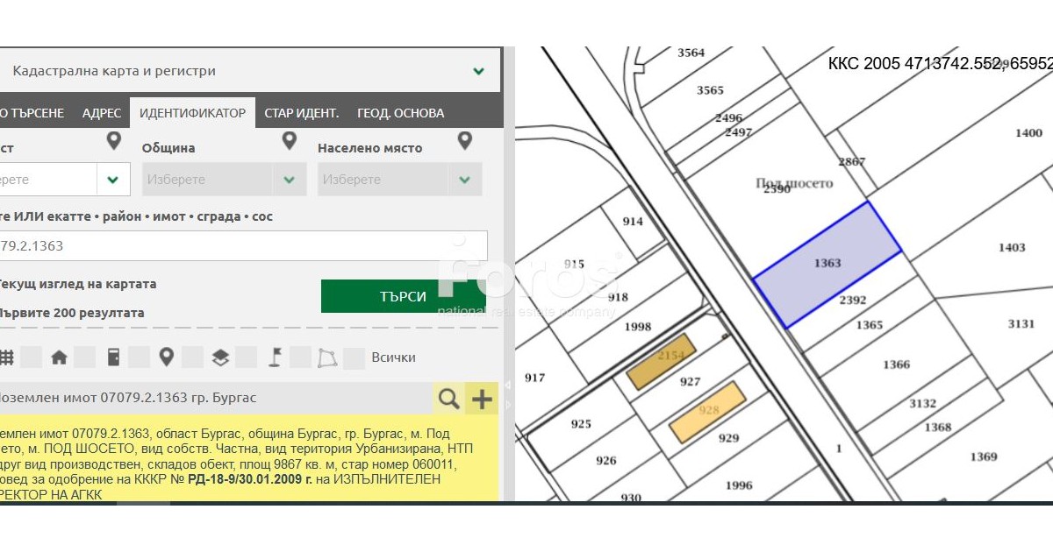Focus the identifier input containing 79.2.1363

(x=243, y=246)
